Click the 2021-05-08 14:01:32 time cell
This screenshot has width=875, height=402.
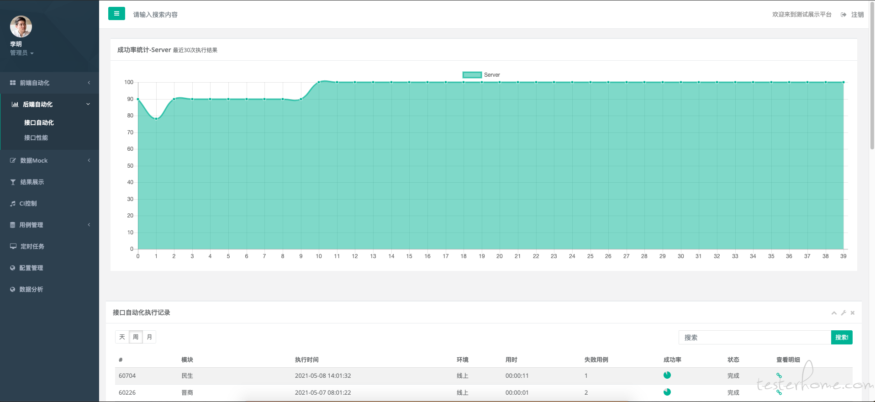[x=323, y=376]
